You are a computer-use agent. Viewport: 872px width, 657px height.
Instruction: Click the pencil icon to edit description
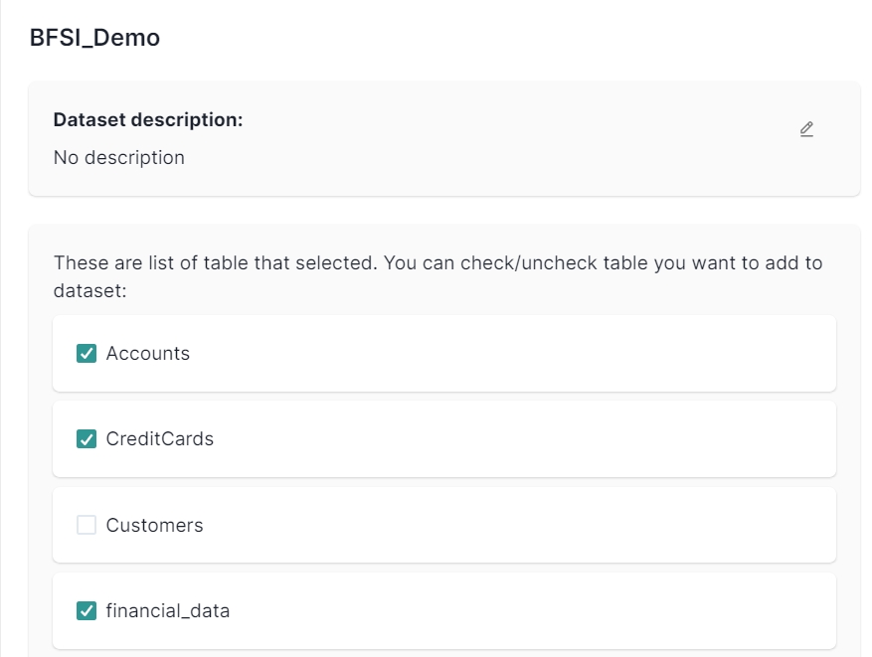click(806, 129)
